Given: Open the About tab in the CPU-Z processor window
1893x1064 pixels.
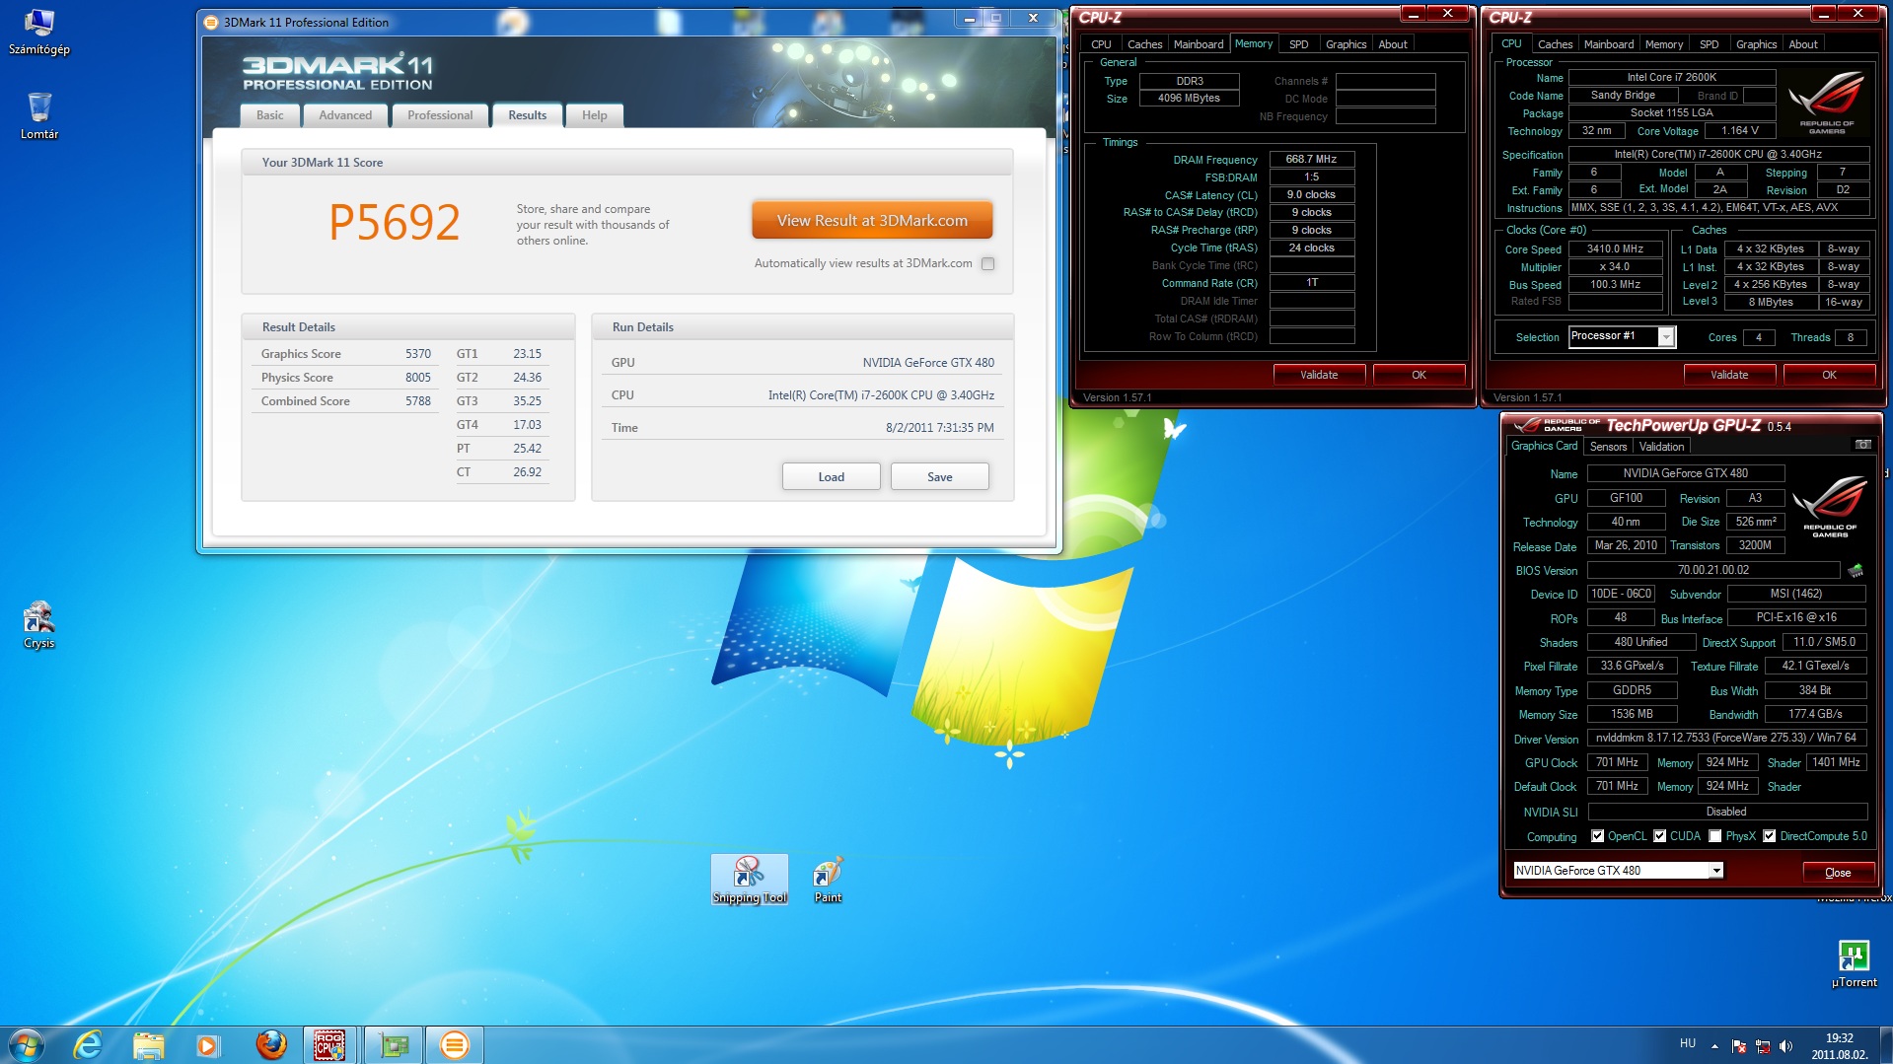Looking at the screenshot, I should [1803, 44].
